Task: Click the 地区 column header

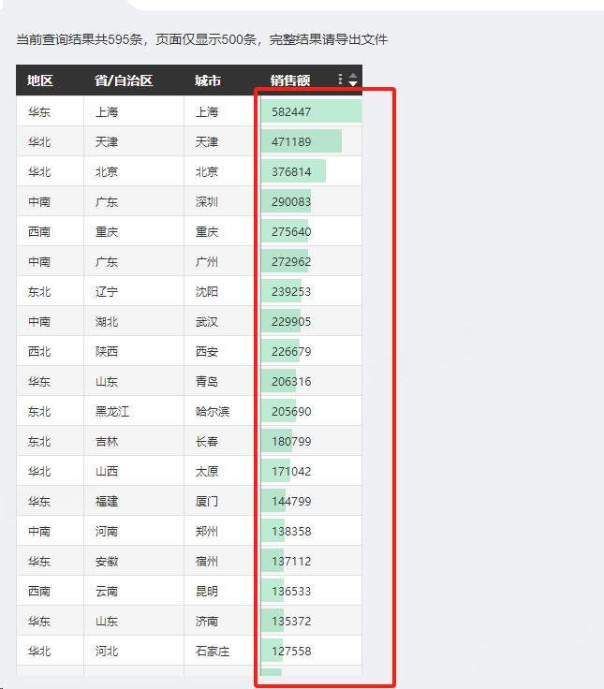Action: click(40, 81)
